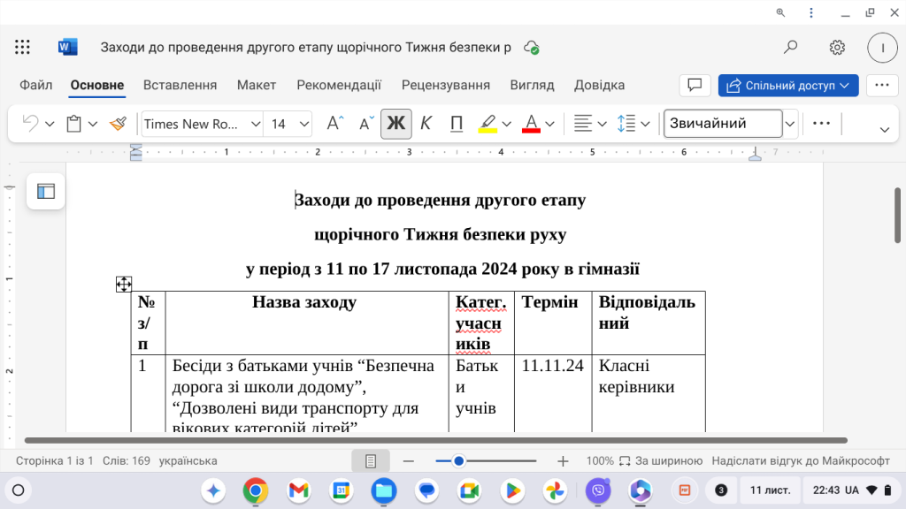Click the Спільний доступ button
This screenshot has height=509, width=906.
click(787, 85)
